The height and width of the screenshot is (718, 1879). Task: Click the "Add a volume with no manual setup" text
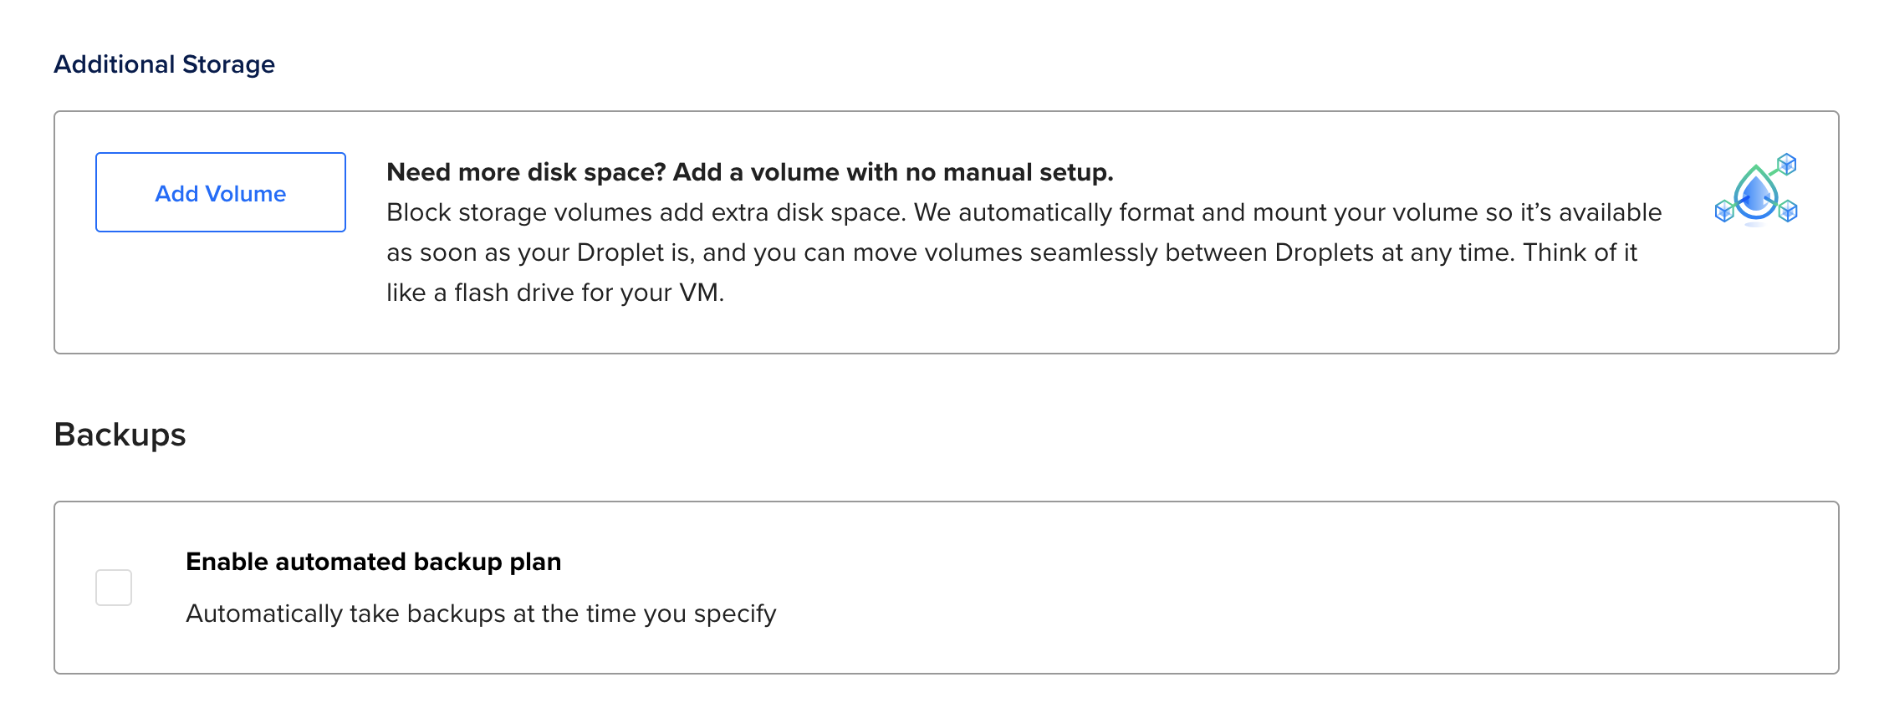coord(892,172)
